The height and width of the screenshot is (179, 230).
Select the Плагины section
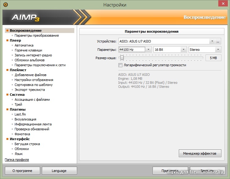click(18, 109)
